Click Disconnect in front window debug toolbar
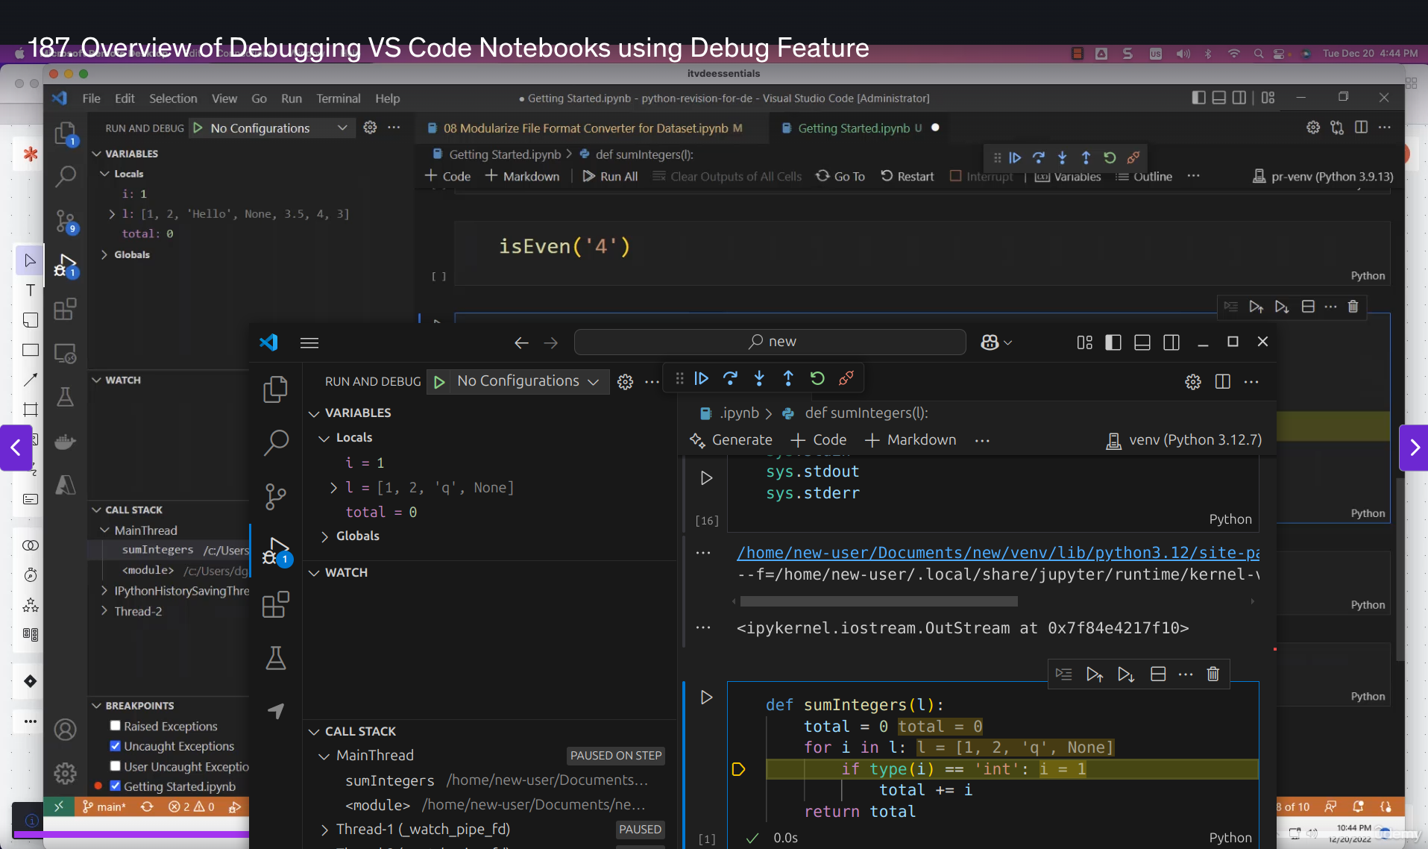This screenshot has width=1428, height=849. (x=846, y=378)
